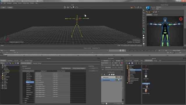Switch to the Pose Controls tab

click(x=128, y=61)
